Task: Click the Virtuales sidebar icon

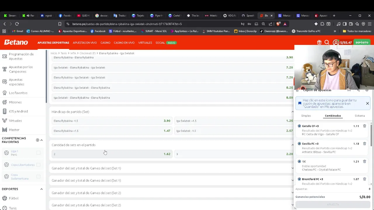Action: point(4,120)
